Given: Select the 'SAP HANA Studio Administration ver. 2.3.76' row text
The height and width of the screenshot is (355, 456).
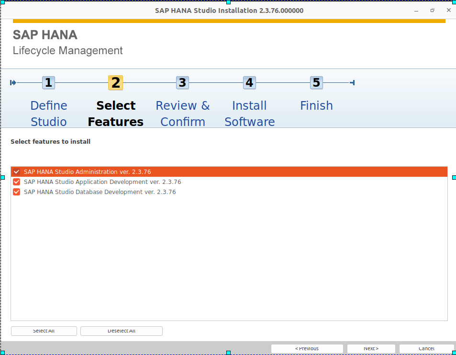Looking at the screenshot, I should pyautogui.click(x=87, y=172).
